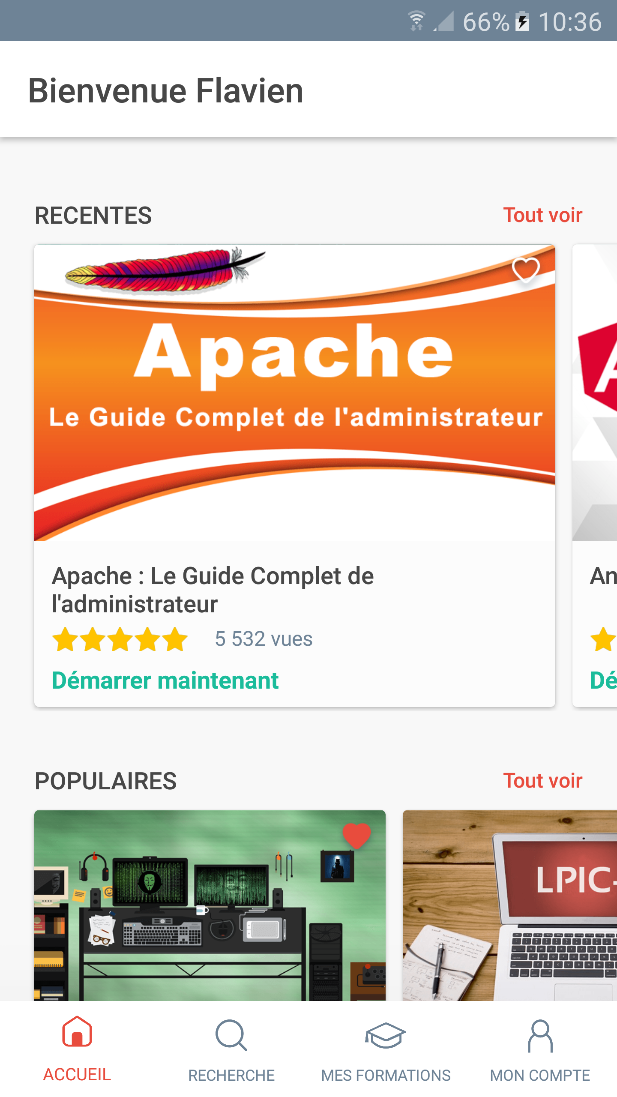The width and height of the screenshot is (617, 1097).
Task: Tap the five-star rating on Apache
Action: pyautogui.click(x=120, y=639)
